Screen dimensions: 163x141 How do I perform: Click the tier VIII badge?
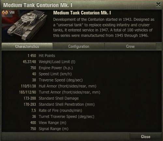point(12,12)
